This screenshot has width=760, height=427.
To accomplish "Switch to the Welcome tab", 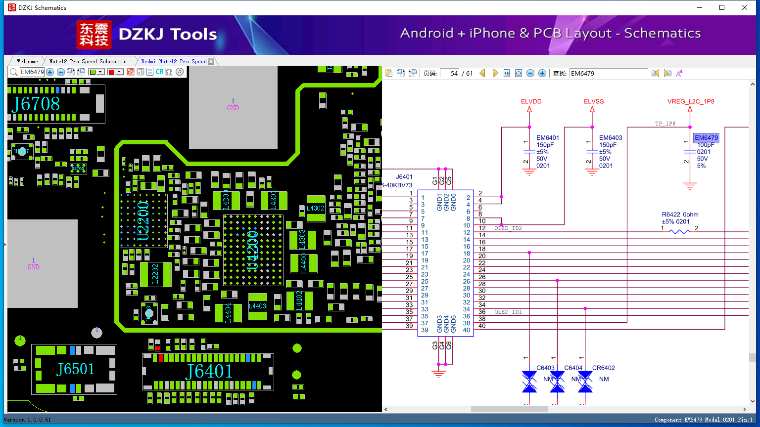I will click(x=27, y=61).
